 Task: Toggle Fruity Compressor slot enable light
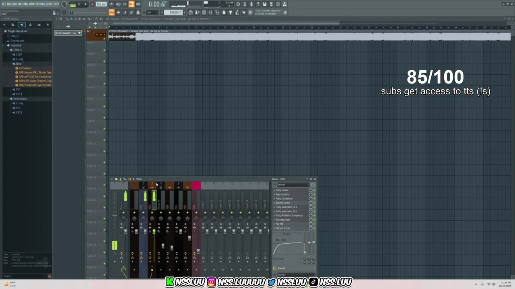click(314, 199)
